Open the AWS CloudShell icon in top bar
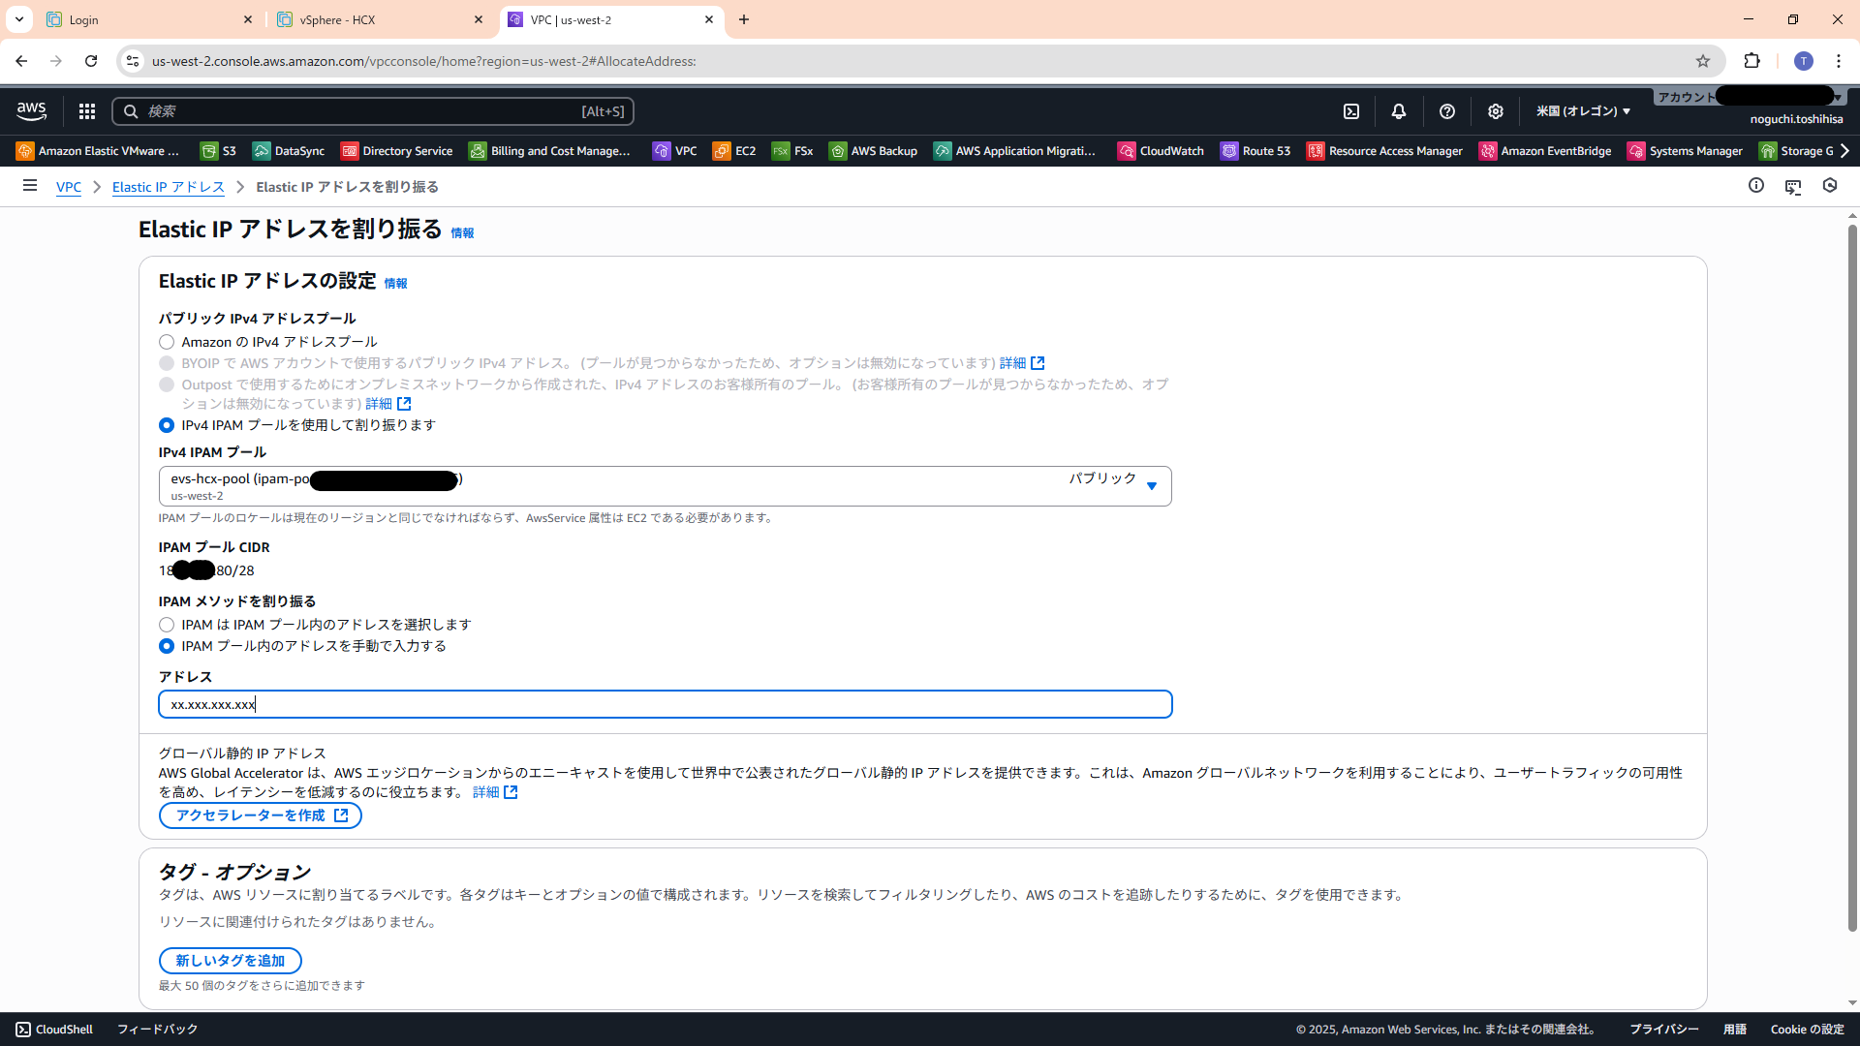The image size is (1860, 1046). (x=1351, y=111)
